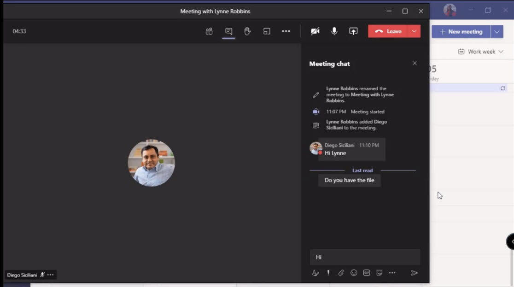Attach a file with the paperclip icon
514x287 pixels.
(x=341, y=273)
